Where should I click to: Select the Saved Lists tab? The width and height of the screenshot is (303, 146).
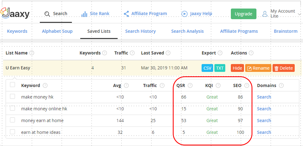(x=99, y=31)
